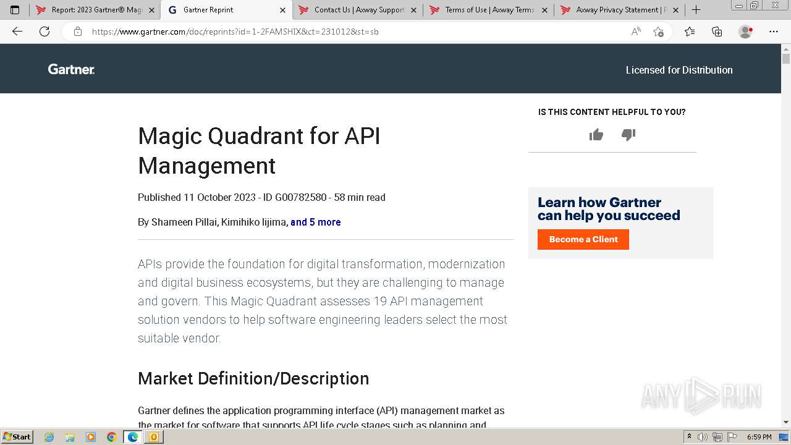This screenshot has width=791, height=445.
Task: Open the browser profile menu
Action: tap(746, 32)
